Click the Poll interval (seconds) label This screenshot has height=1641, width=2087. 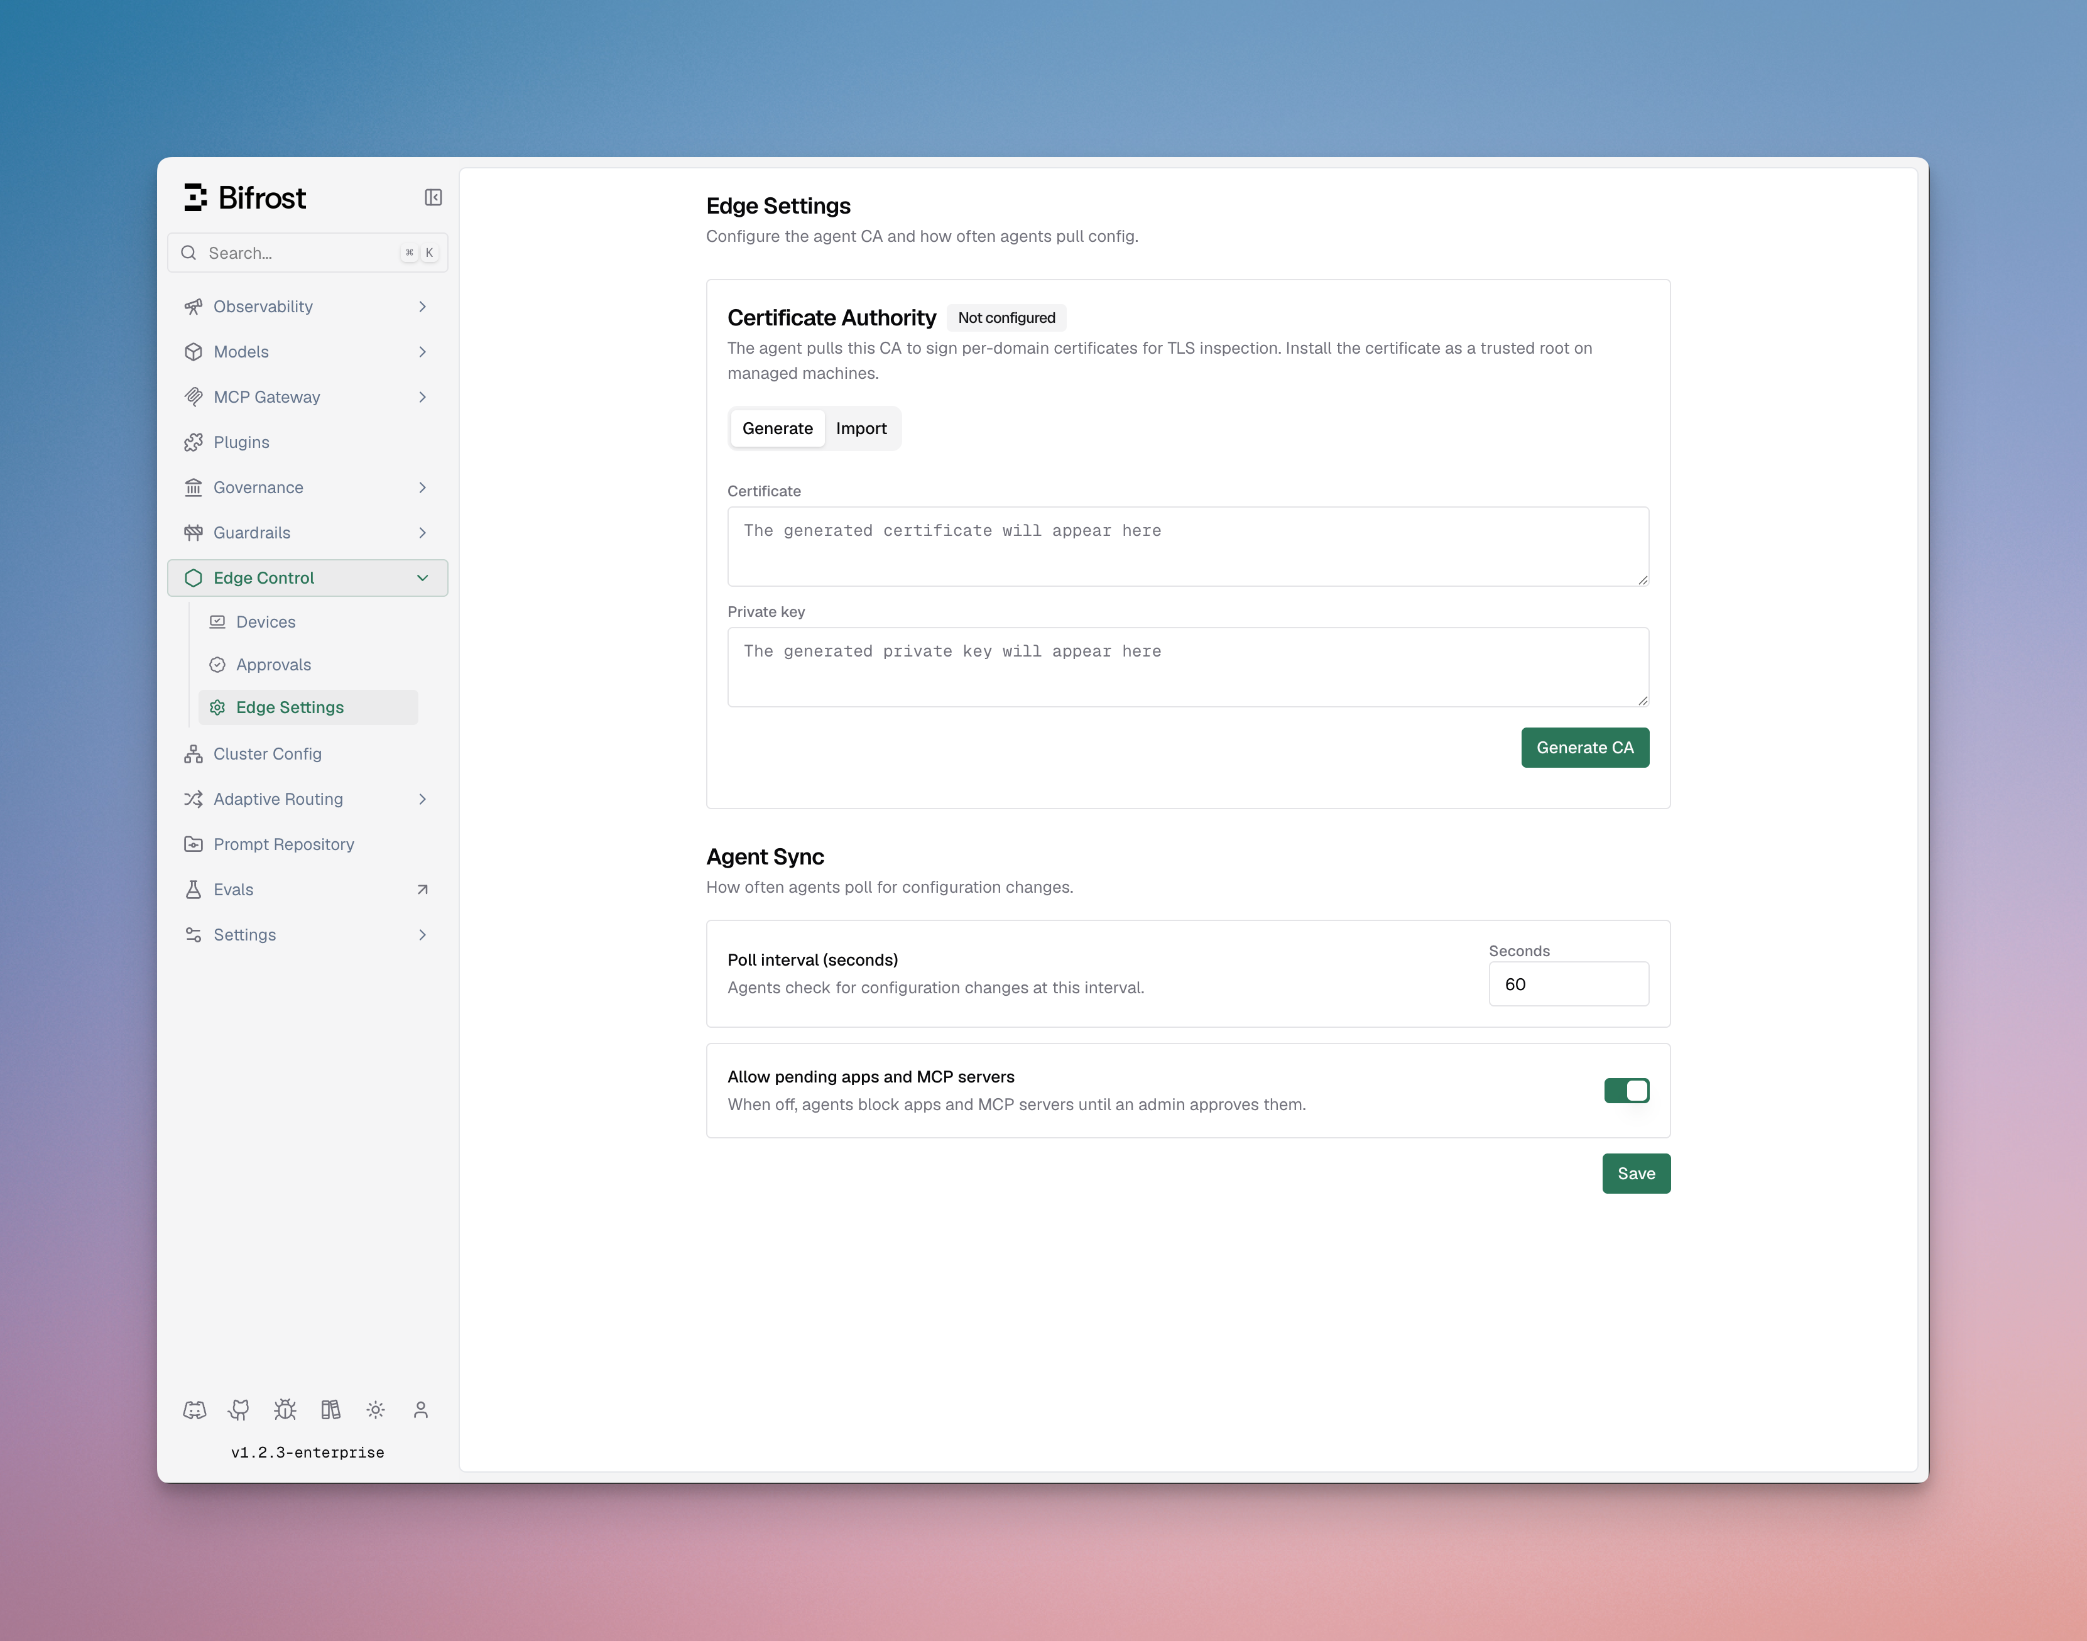click(x=813, y=960)
